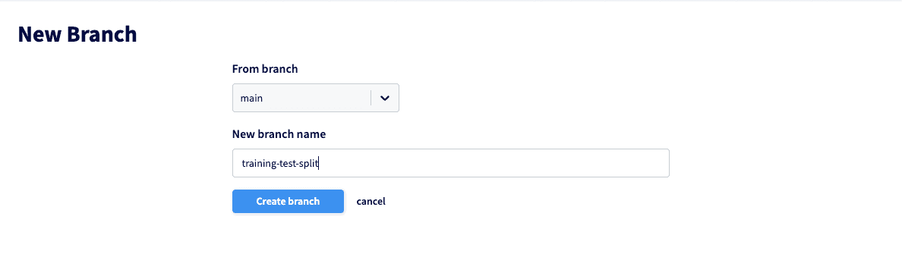Image resolution: width=902 pixels, height=276 pixels.
Task: Click the down-arrow icon in main selector
Action: click(385, 99)
